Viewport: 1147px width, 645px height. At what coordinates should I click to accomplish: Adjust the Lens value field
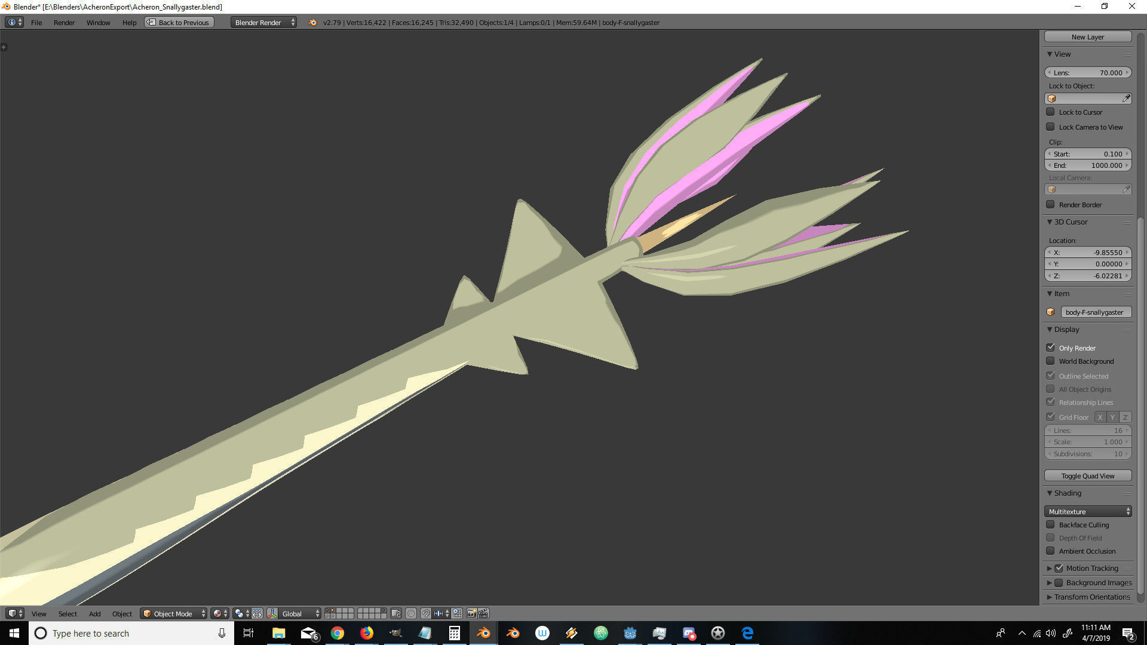[1088, 72]
